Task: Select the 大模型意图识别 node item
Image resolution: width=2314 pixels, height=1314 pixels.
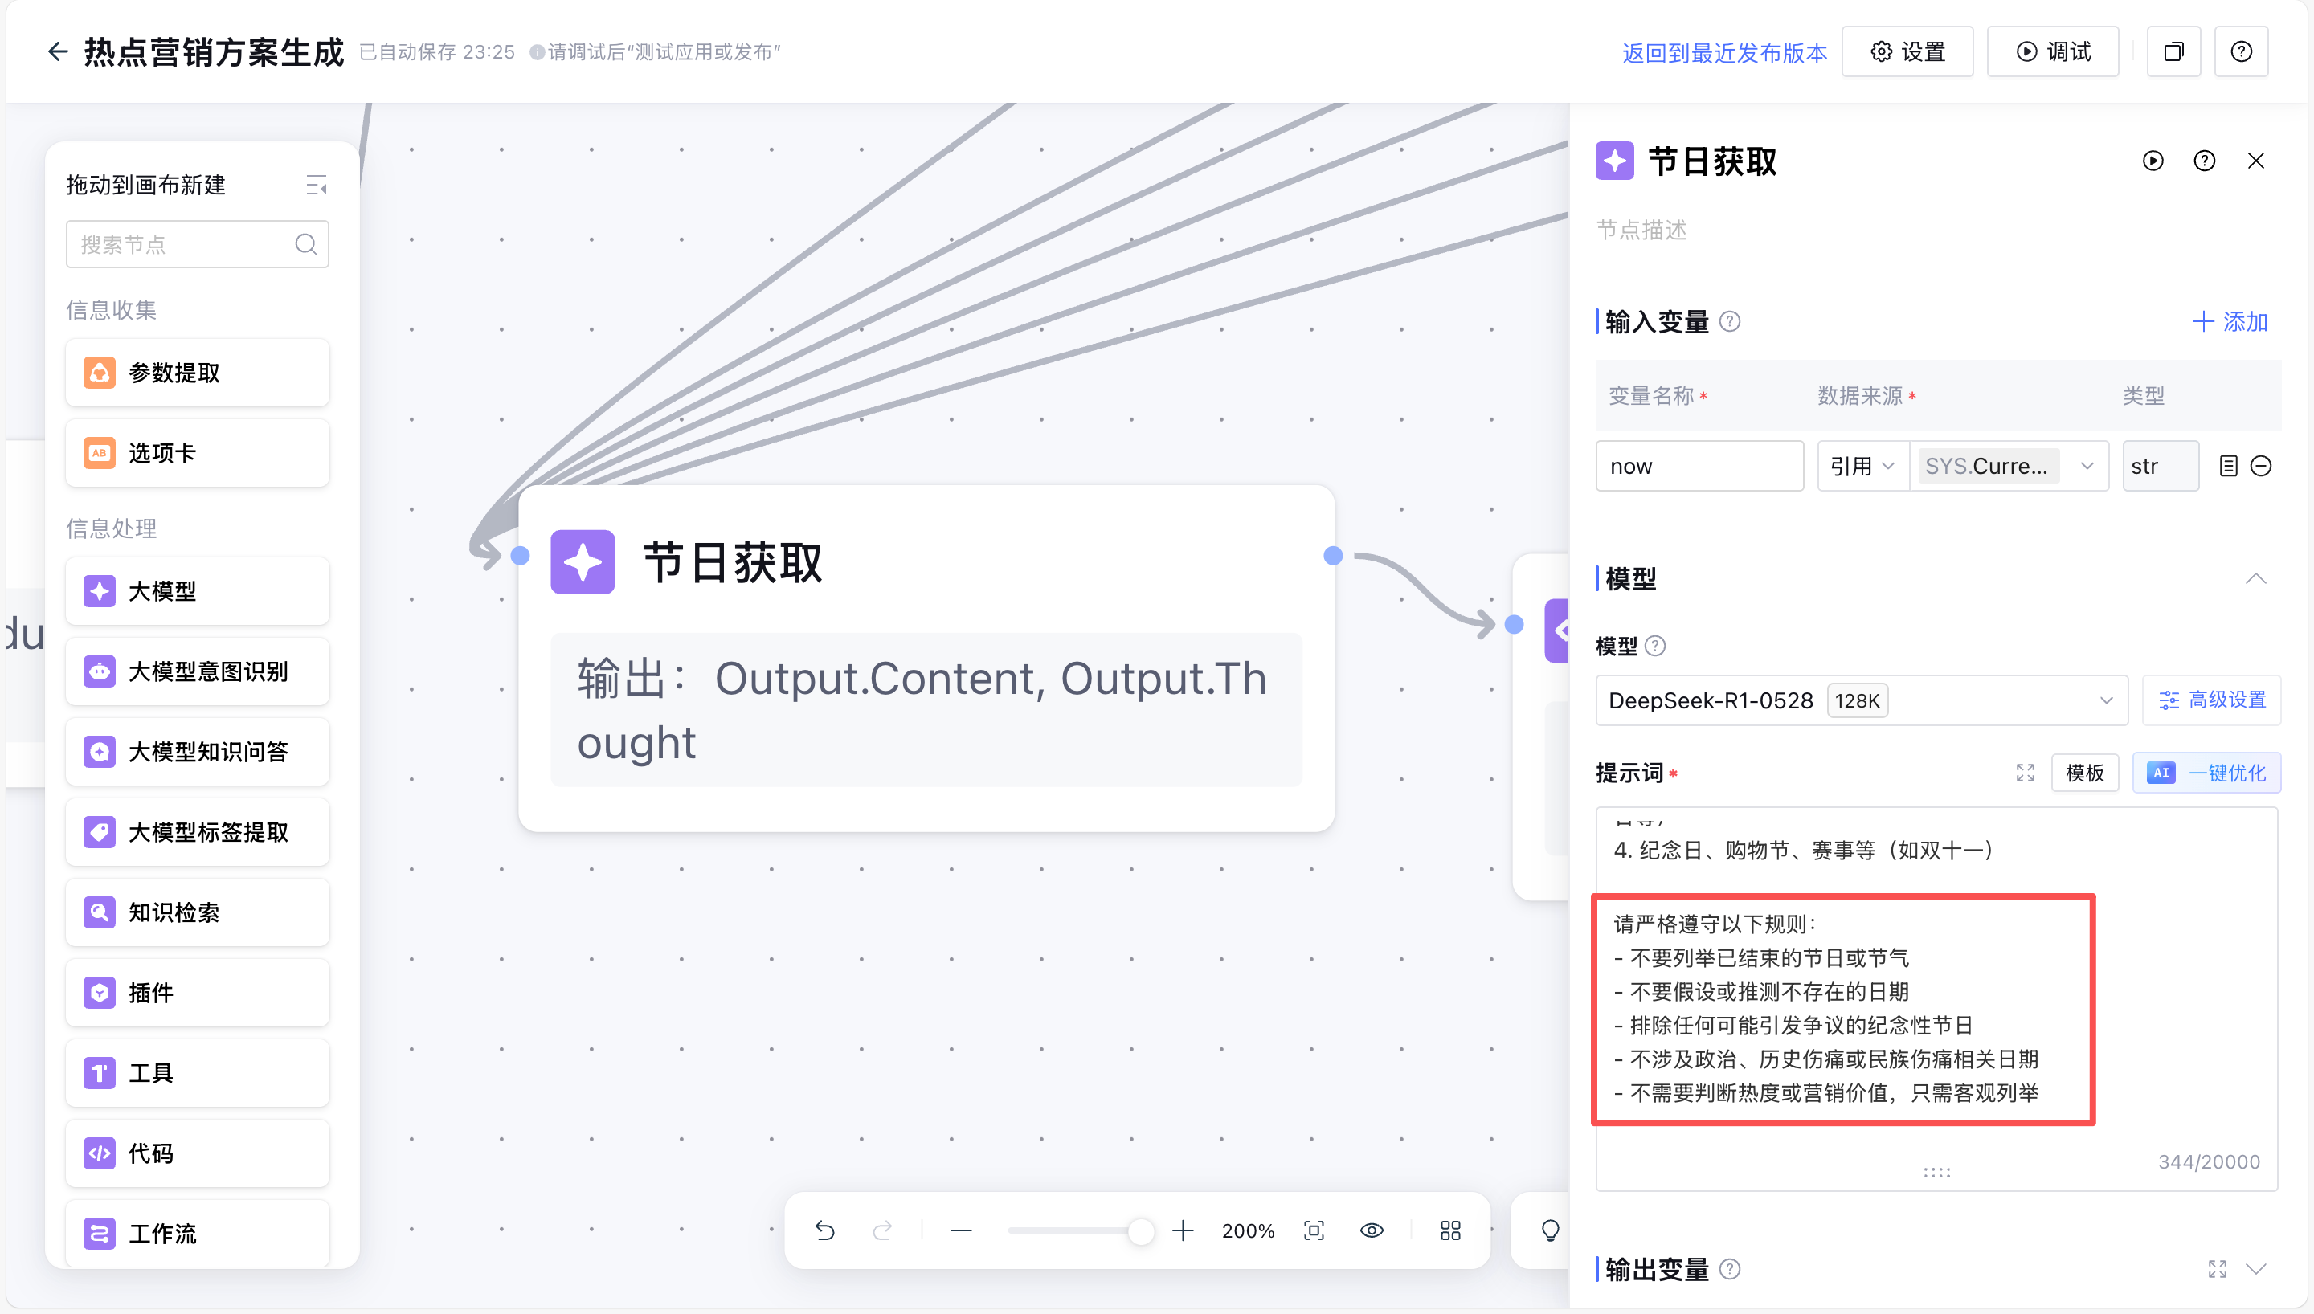Action: (x=198, y=671)
